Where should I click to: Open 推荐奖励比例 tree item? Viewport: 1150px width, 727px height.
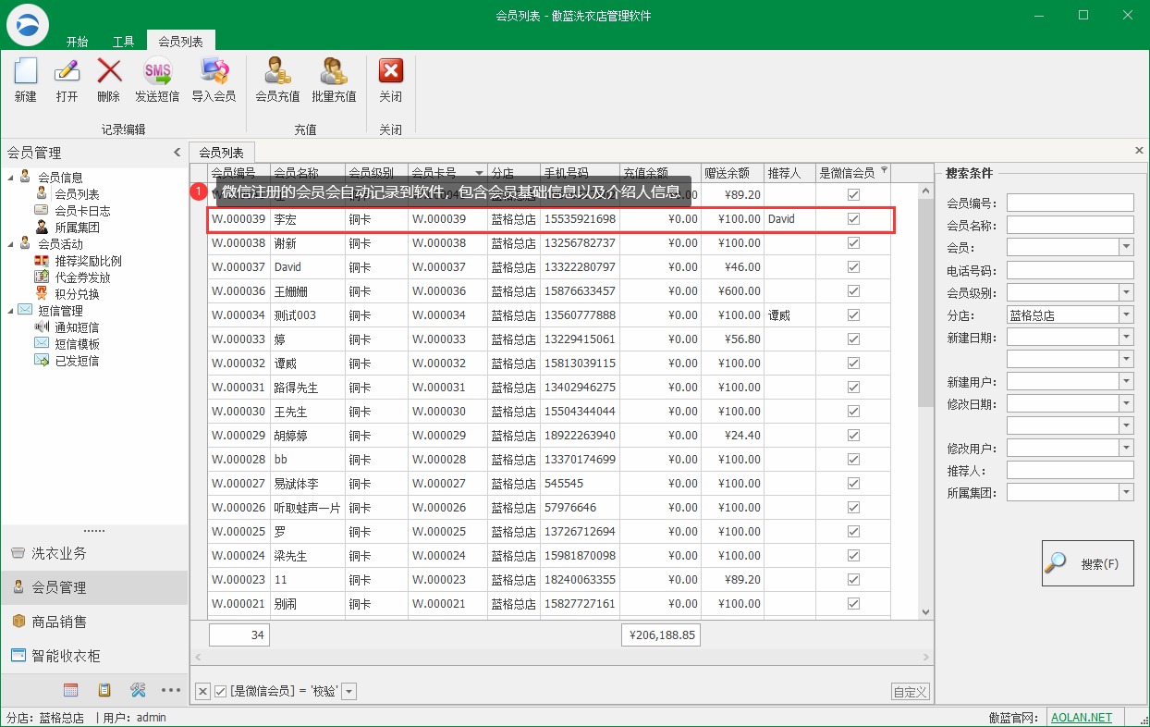coord(88,261)
